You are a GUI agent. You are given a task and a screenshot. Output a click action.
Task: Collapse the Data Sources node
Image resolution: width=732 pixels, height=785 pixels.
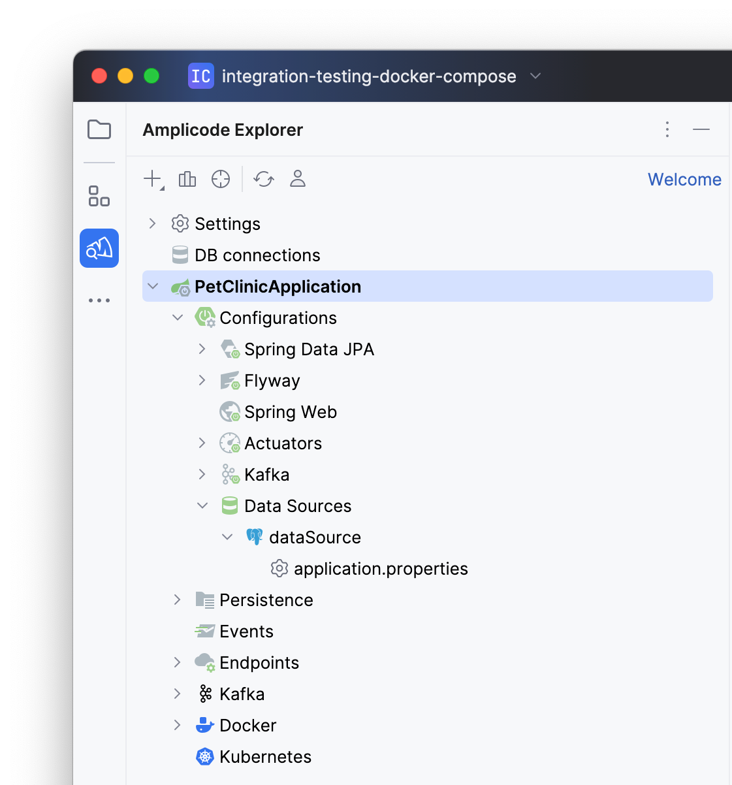click(x=202, y=505)
